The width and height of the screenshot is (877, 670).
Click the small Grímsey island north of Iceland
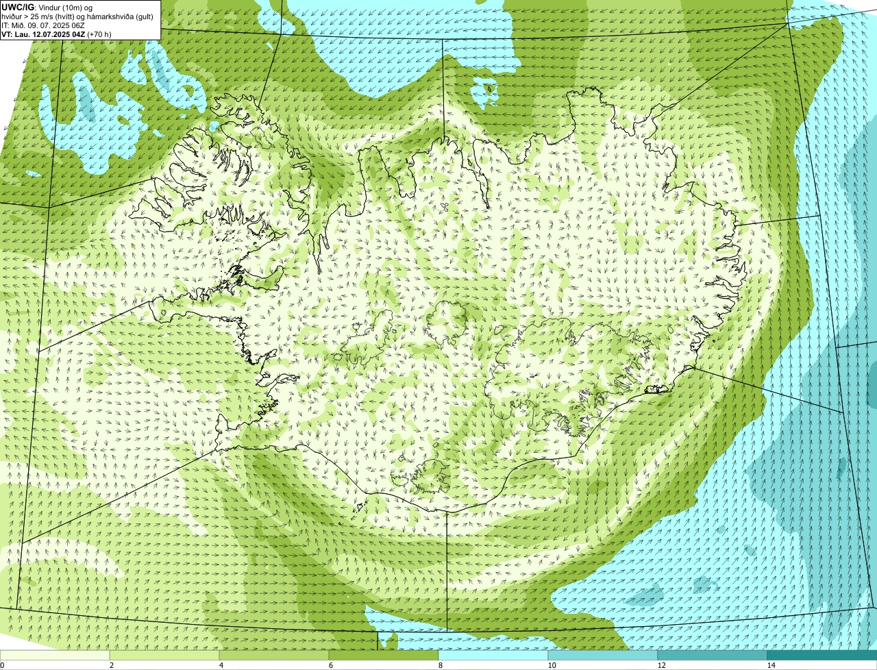[x=491, y=88]
